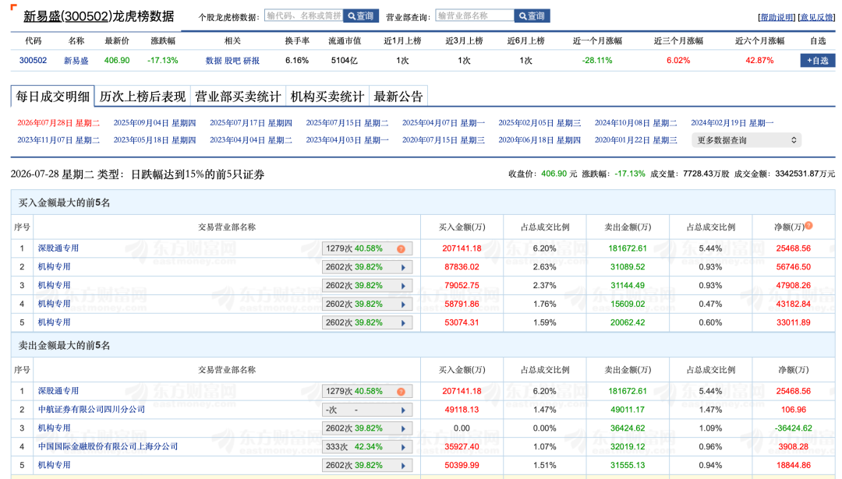Open the 营业部买卖统计 tab

point(238,97)
